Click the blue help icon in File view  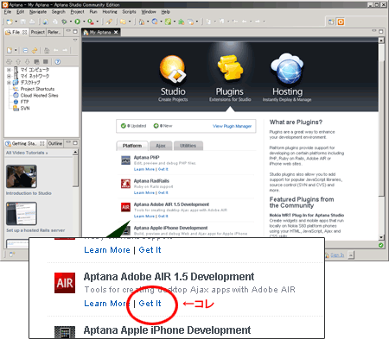point(58,61)
